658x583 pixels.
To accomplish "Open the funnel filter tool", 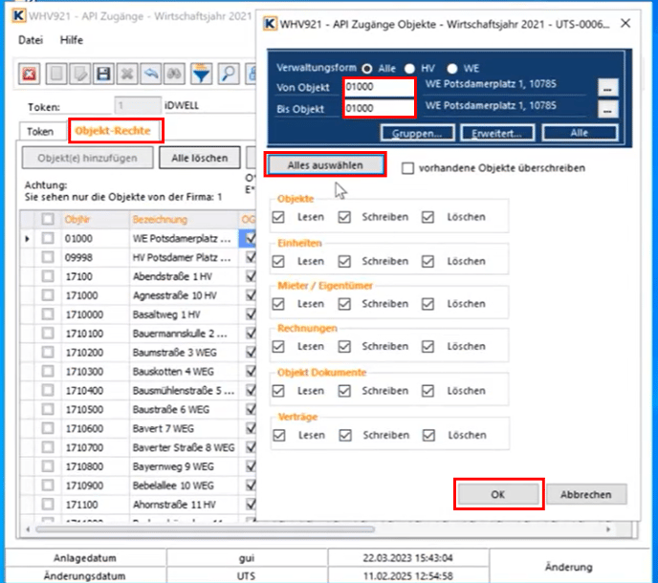I will coord(202,74).
